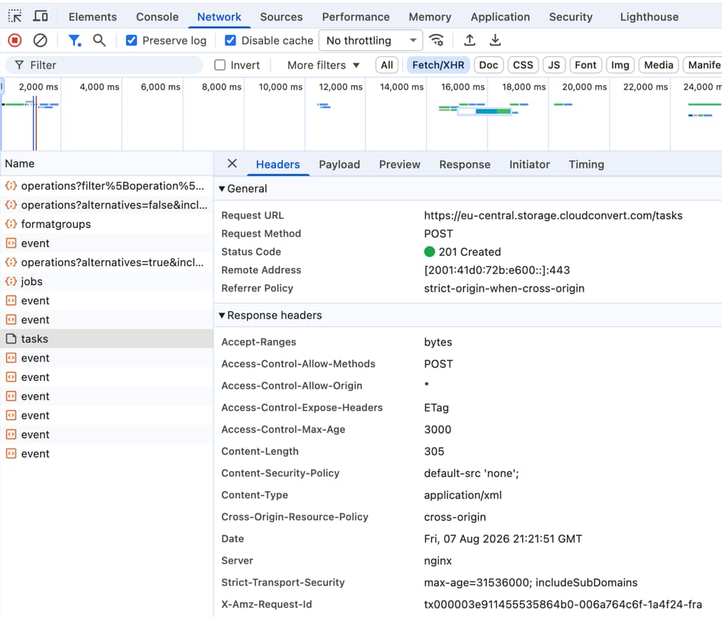This screenshot has height=617, width=722.
Task: Click the X-Amz-Request-Id header value
Action: point(563,604)
